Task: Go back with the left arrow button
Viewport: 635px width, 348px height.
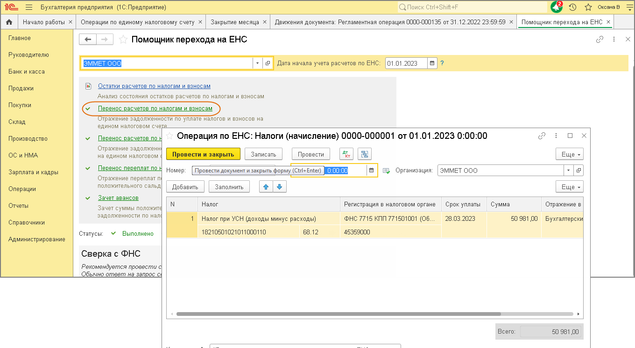Action: pyautogui.click(x=87, y=40)
